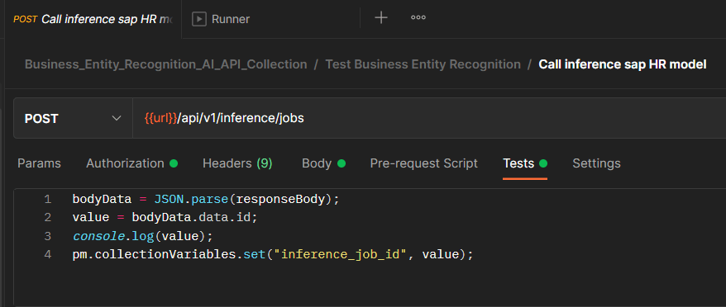Viewport: 726px width, 307px height.
Task: Click the dropdown chevron next to POST
Action: pos(117,118)
